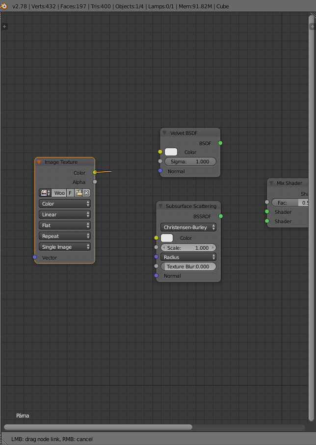Click the Velvet BSDF output socket
The width and height of the screenshot is (316, 445).
click(x=220, y=143)
